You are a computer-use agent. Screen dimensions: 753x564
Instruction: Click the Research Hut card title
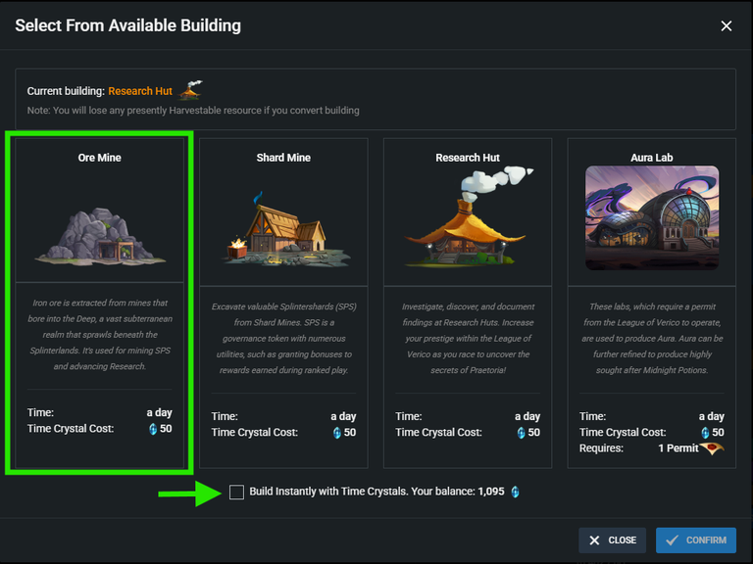(468, 158)
